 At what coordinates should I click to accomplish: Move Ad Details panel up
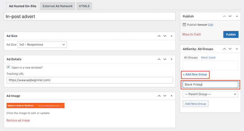pos(159,59)
